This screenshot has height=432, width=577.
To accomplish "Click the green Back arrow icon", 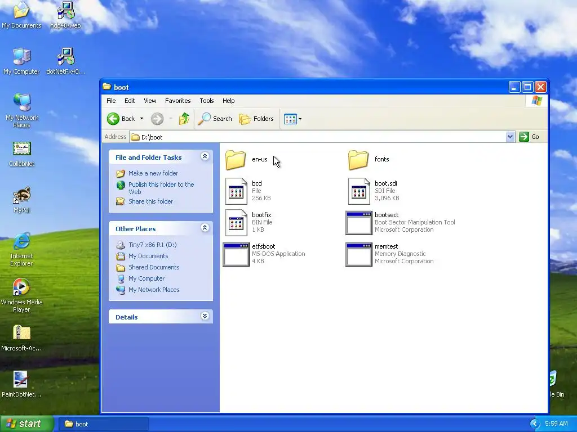I will (x=113, y=119).
